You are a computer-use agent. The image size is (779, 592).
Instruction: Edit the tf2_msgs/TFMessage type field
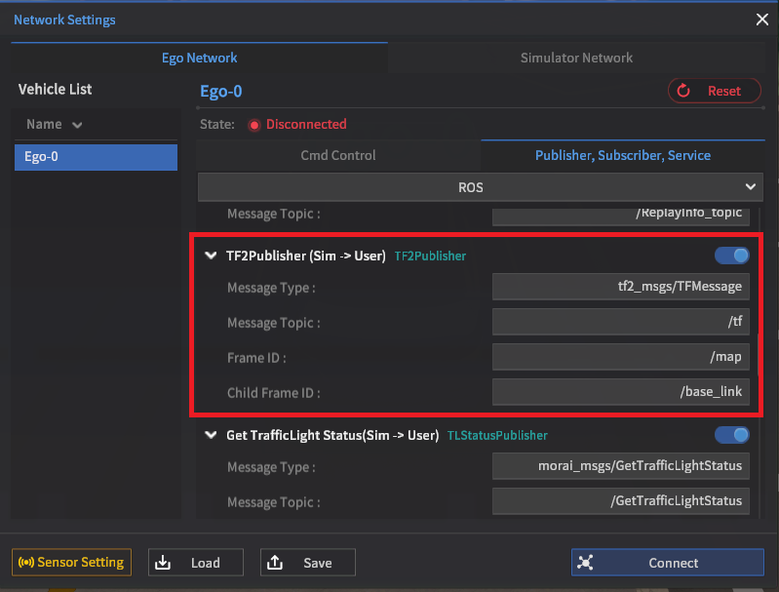click(620, 287)
